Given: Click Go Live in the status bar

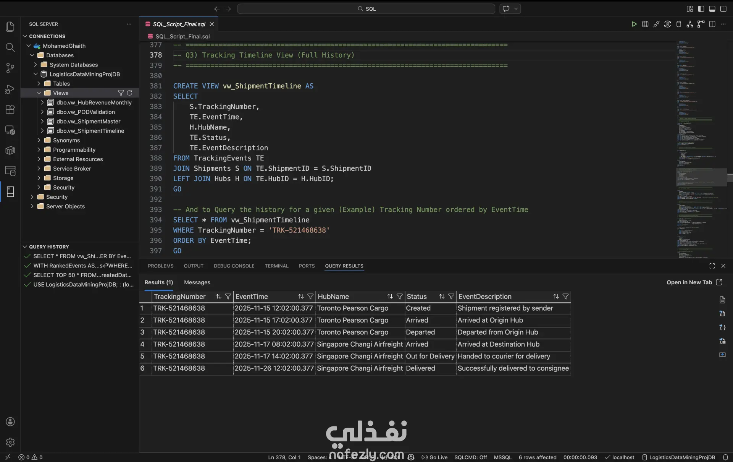Looking at the screenshot, I should [434, 457].
